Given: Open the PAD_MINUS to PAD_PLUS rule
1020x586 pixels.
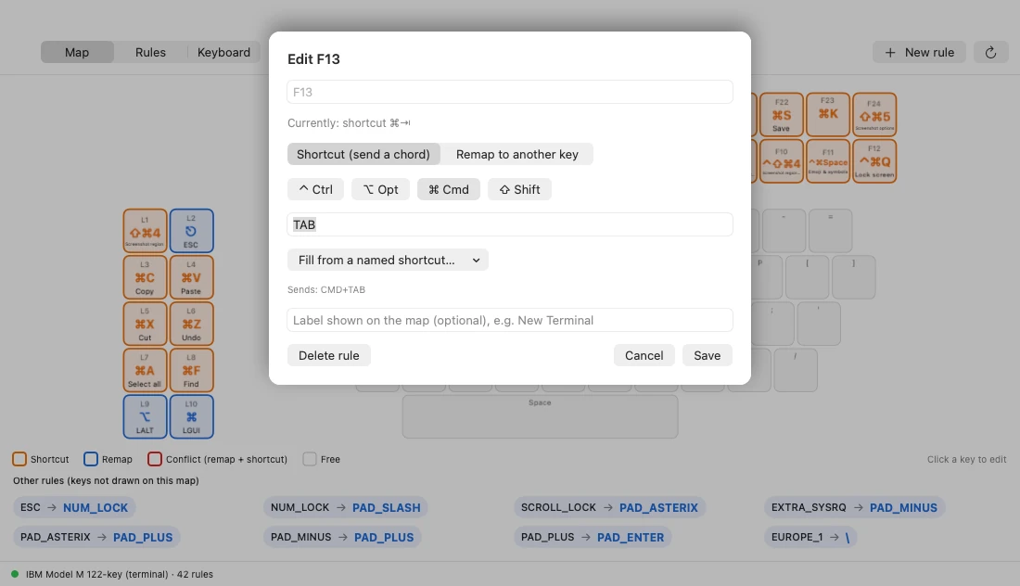Looking at the screenshot, I should [x=342, y=537].
